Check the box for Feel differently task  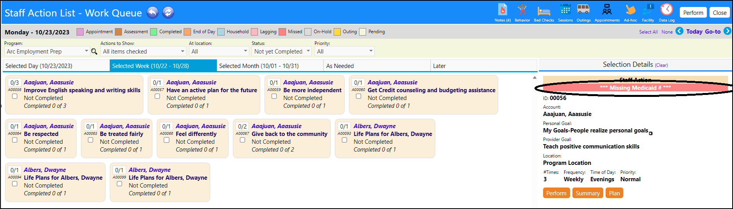166,140
